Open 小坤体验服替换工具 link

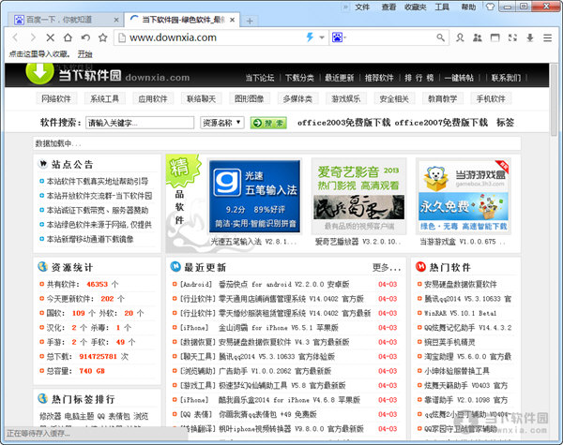pos(457,371)
